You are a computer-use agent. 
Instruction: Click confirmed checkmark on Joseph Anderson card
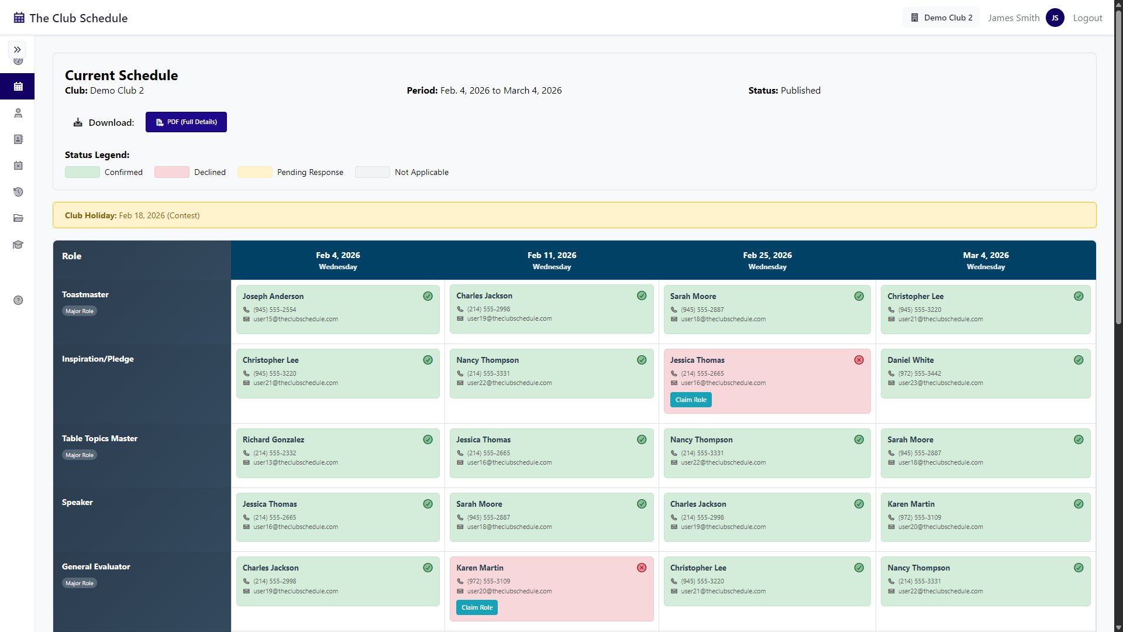click(428, 296)
